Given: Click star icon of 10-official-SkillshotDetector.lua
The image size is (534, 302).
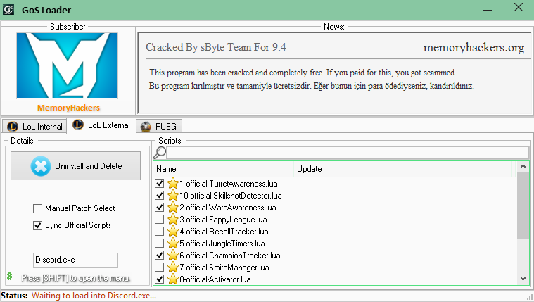Looking at the screenshot, I should pos(173,195).
